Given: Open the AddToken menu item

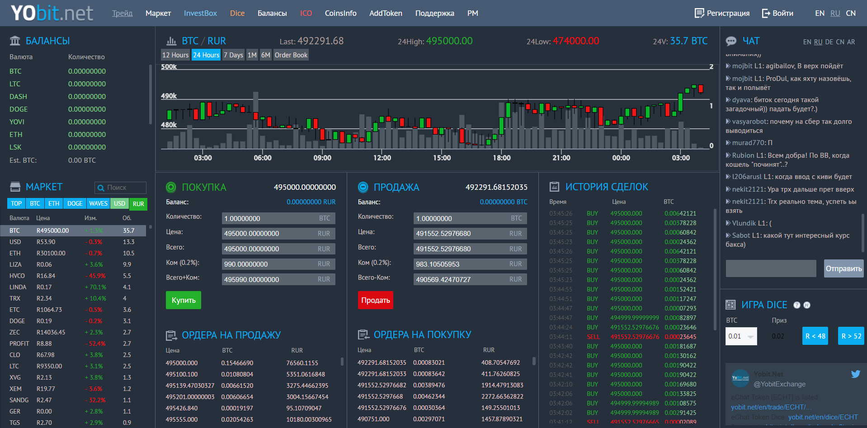Looking at the screenshot, I should coord(386,13).
